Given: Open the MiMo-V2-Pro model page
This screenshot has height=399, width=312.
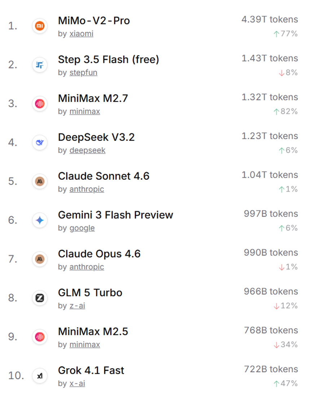Looking at the screenshot, I should [94, 21].
